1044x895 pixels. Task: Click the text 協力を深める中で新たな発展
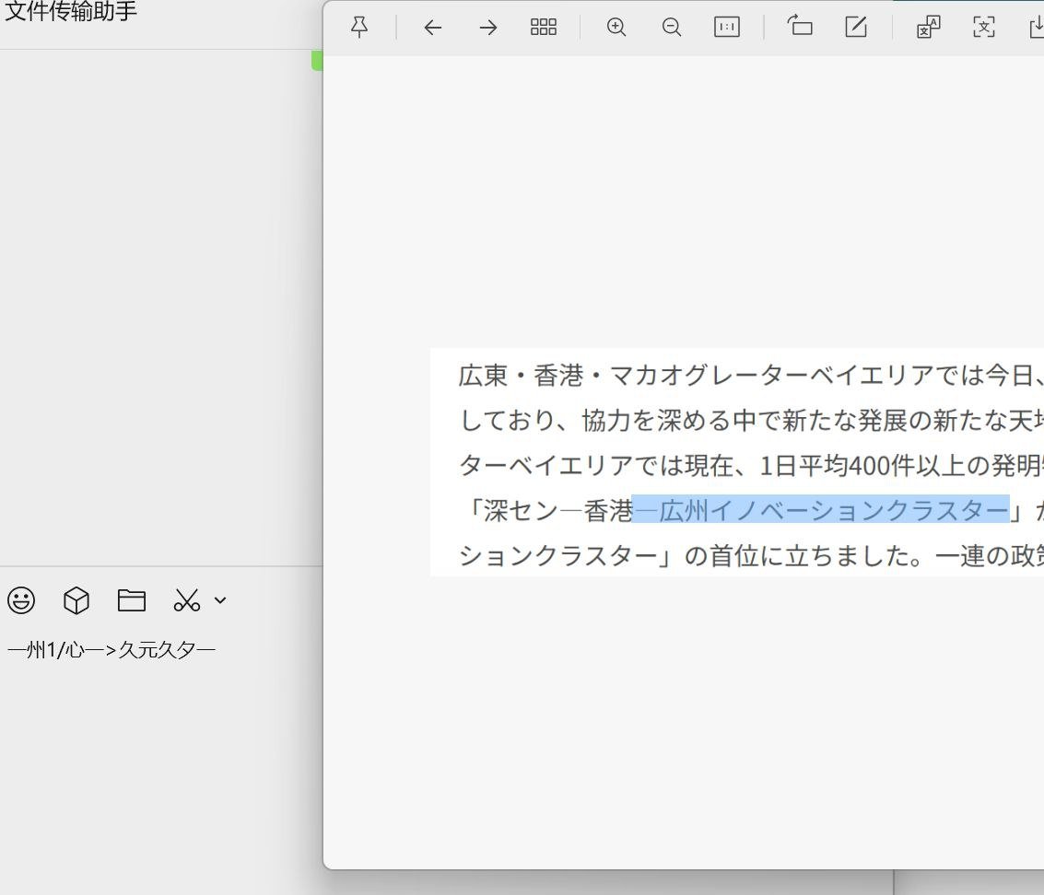(x=745, y=420)
